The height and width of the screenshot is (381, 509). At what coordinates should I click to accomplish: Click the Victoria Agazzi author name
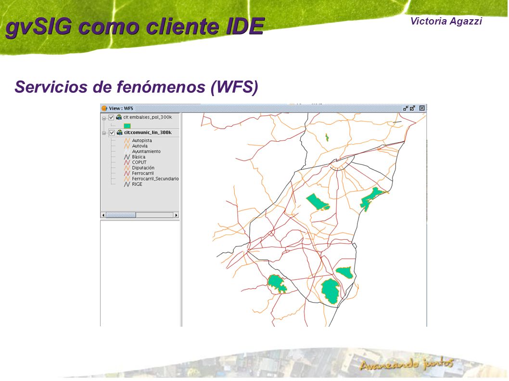coord(446,21)
